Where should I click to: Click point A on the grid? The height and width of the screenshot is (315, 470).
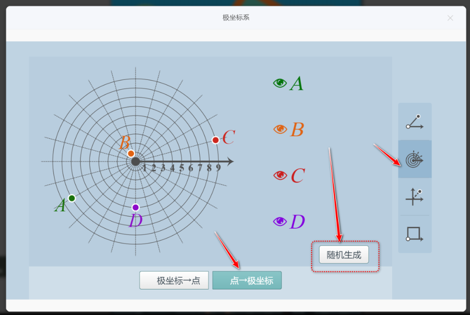[x=71, y=198]
